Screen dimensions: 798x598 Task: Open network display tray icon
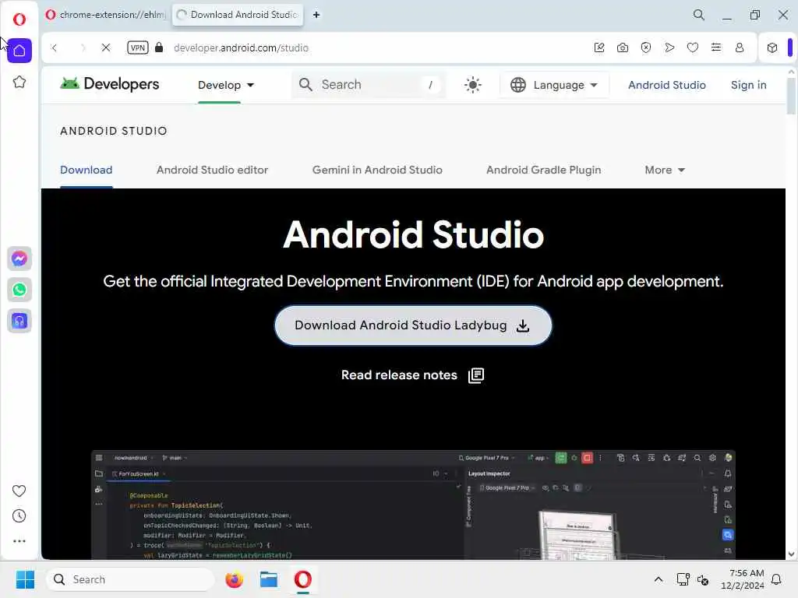pyautogui.click(x=683, y=579)
